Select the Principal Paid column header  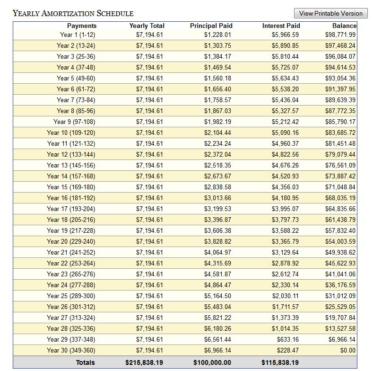(x=211, y=26)
